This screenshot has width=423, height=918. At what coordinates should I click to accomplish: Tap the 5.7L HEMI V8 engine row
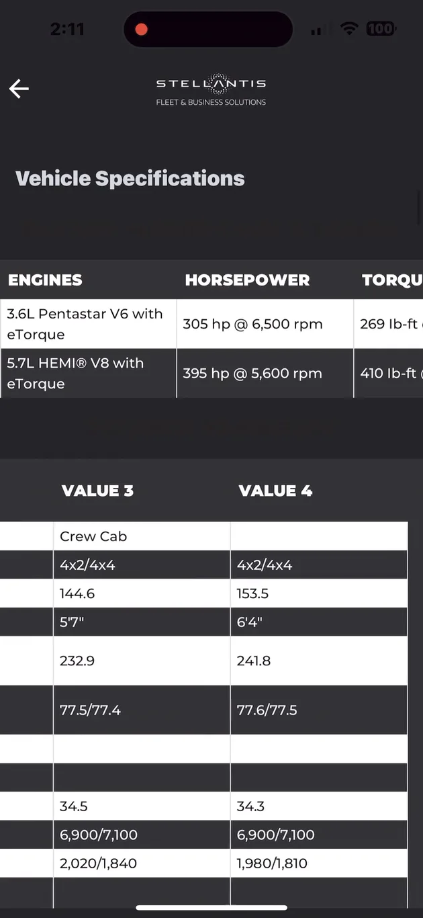pos(85,373)
